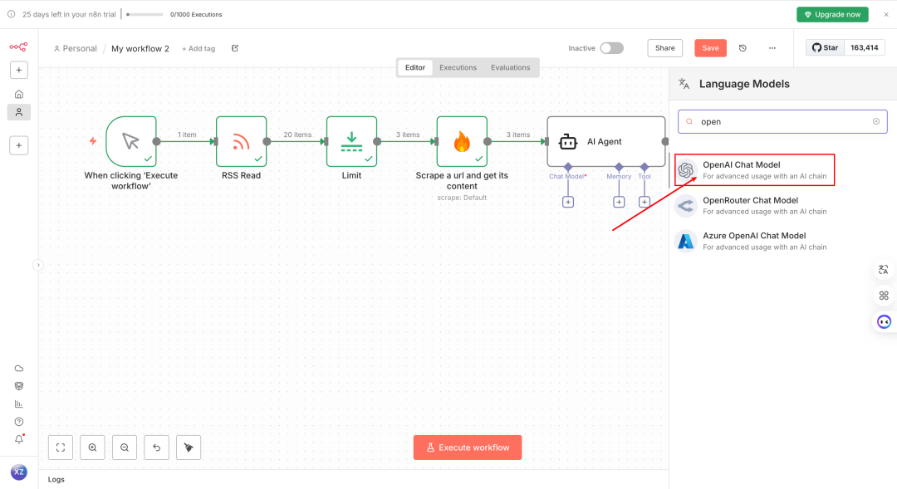The height and width of the screenshot is (489, 897).
Task: Click the floating grid shortcut icon on right edge
Action: pos(884,296)
